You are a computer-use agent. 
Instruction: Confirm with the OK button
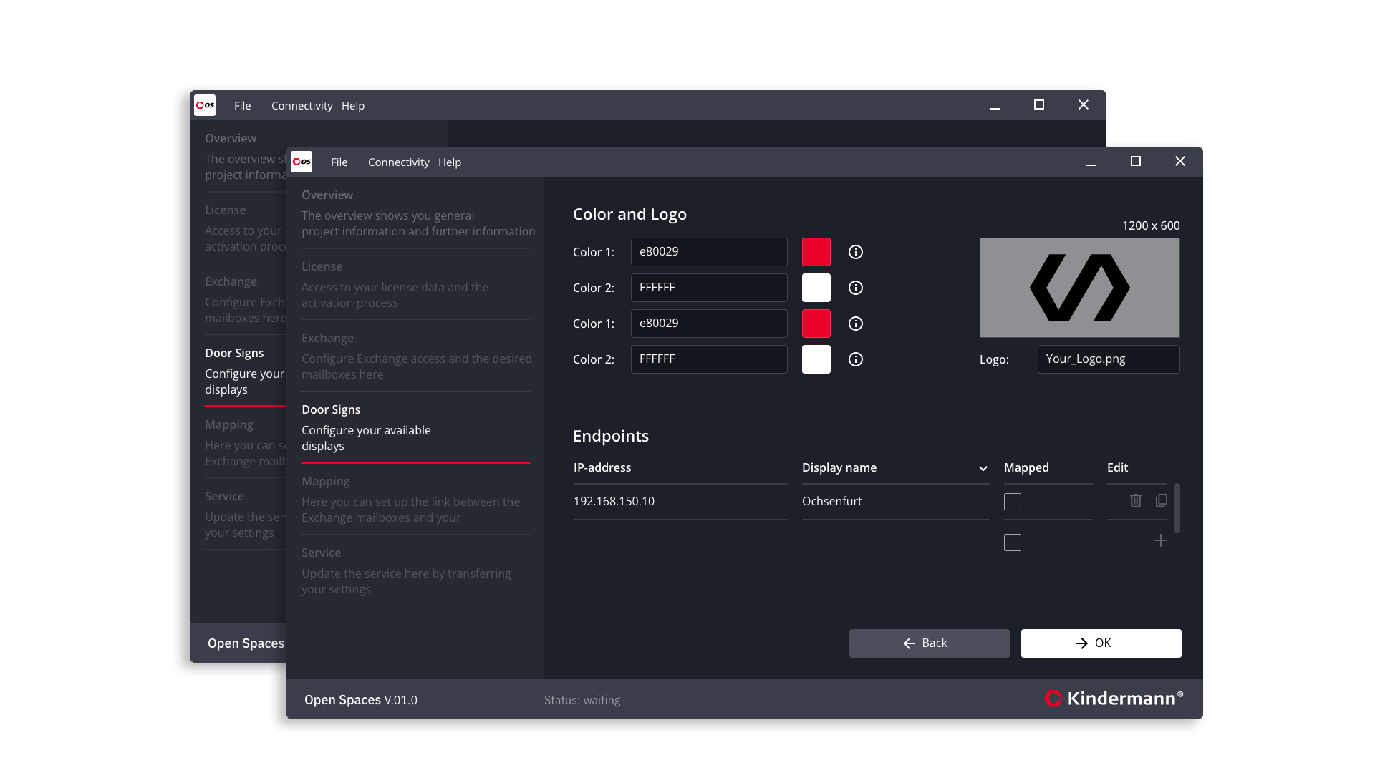click(x=1101, y=643)
